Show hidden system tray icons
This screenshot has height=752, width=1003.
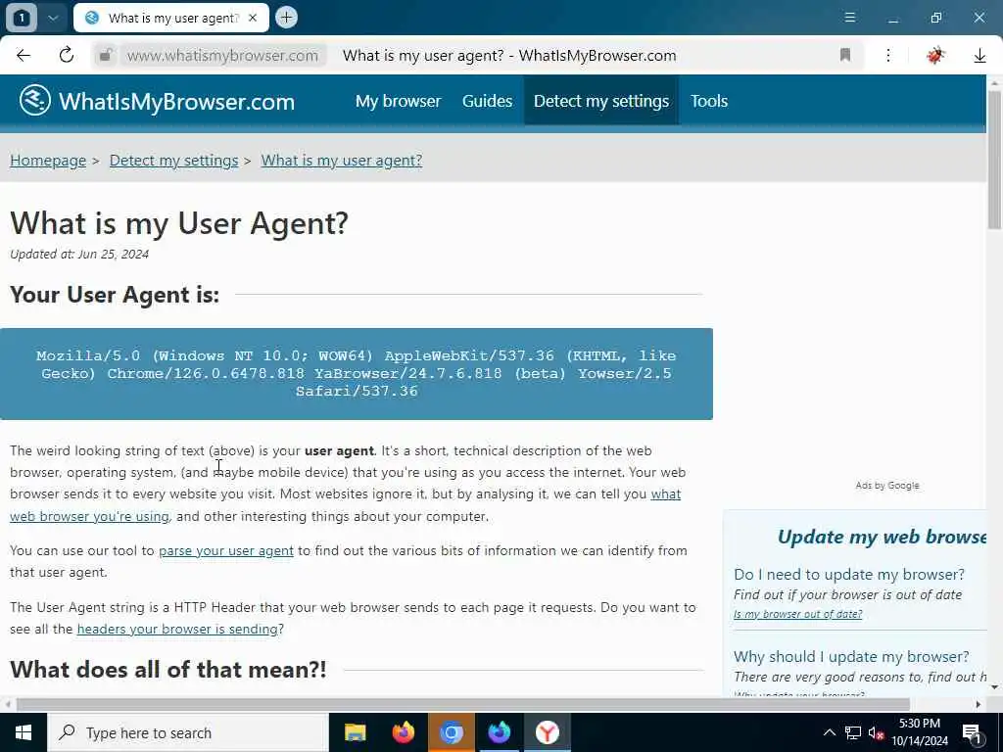pyautogui.click(x=829, y=732)
